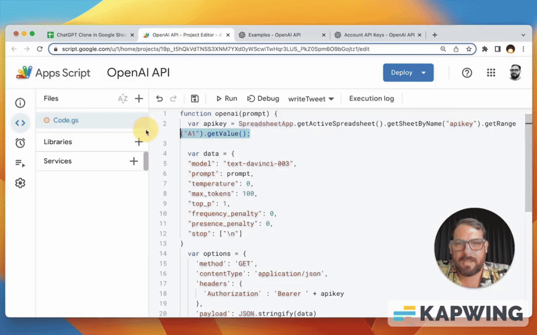This screenshot has width=537, height=335.
Task: Click the Chrome address bar URL
Action: (x=216, y=49)
